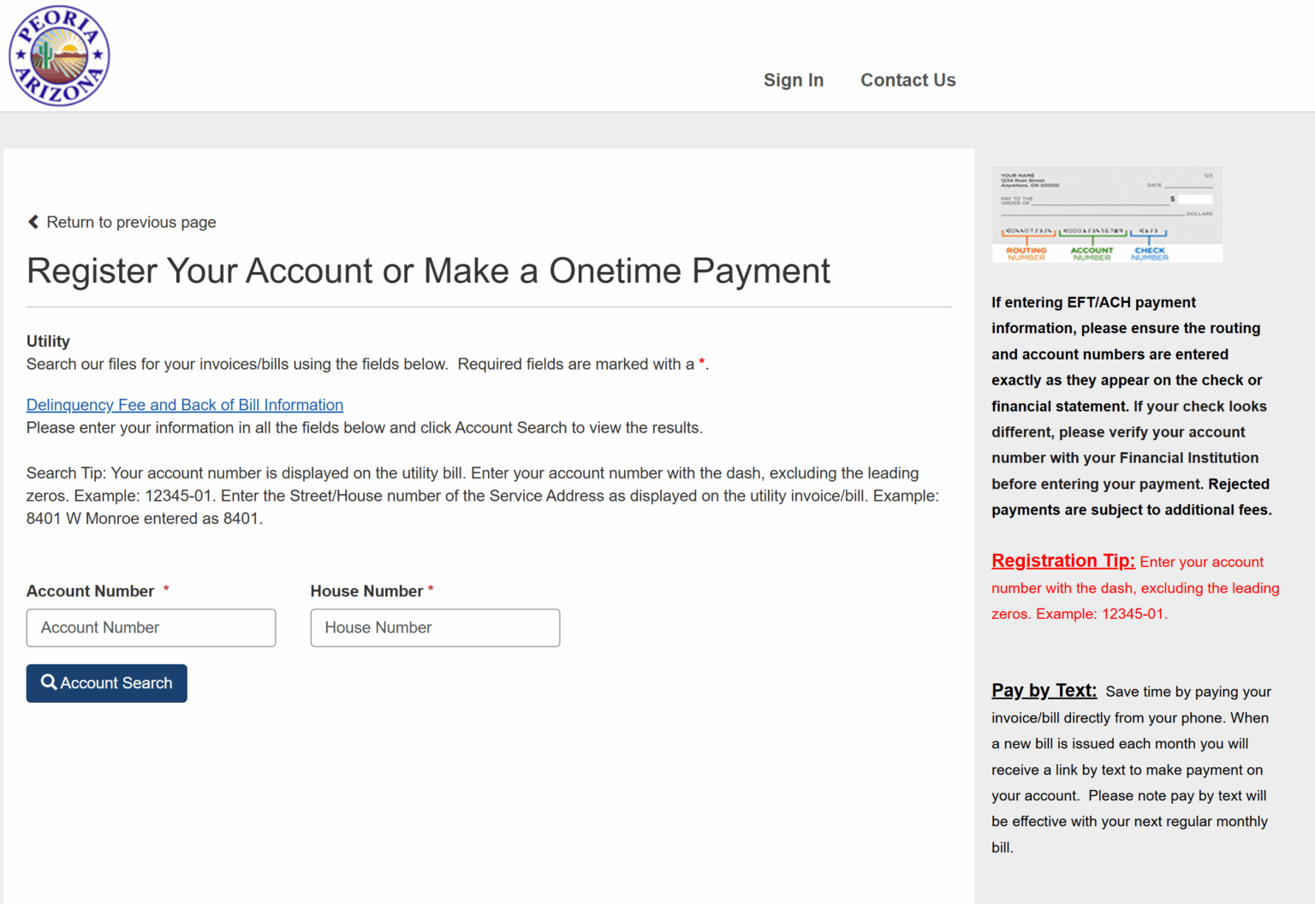1315x904 pixels.
Task: Click the Search Tip paragraph text
Action: (484, 496)
